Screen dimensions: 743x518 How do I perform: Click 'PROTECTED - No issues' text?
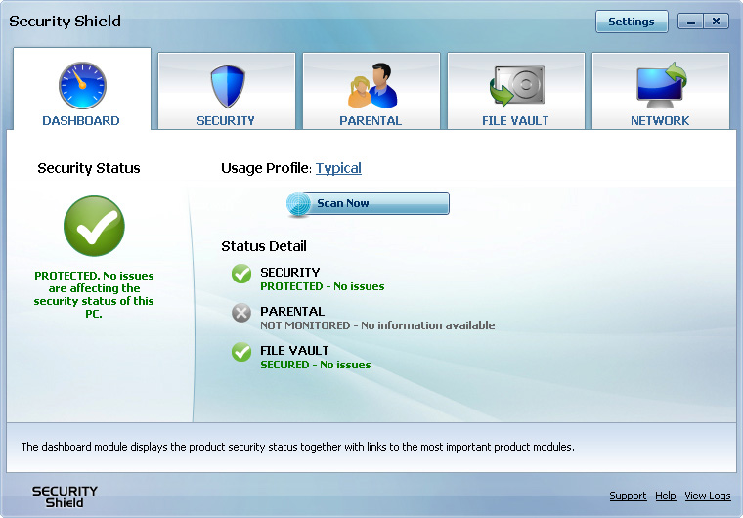coord(323,286)
